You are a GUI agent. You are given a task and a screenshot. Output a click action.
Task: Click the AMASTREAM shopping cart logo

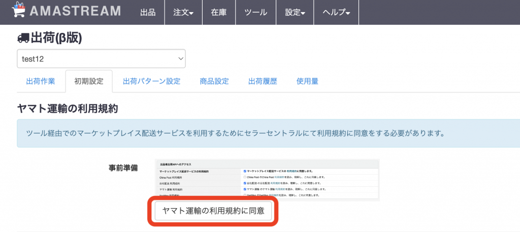pos(19,9)
